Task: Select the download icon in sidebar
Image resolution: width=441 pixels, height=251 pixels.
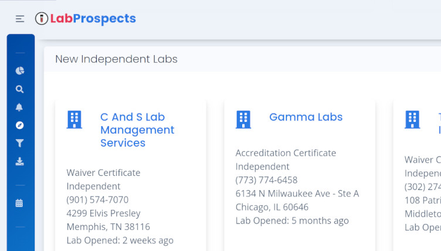Action: point(20,161)
